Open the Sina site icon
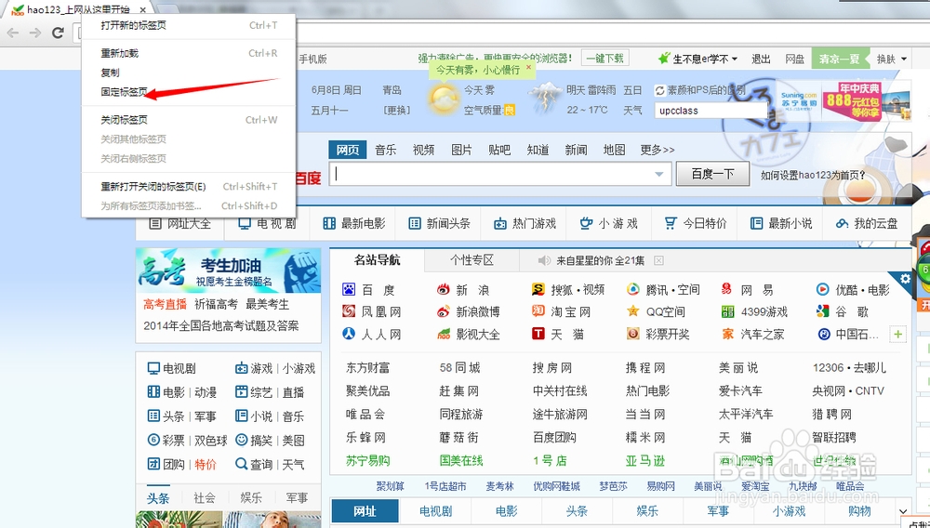The image size is (930, 528). pos(443,289)
